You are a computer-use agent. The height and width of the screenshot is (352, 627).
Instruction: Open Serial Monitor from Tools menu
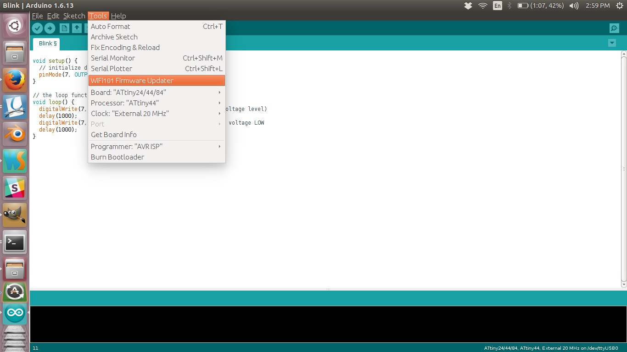click(x=157, y=58)
